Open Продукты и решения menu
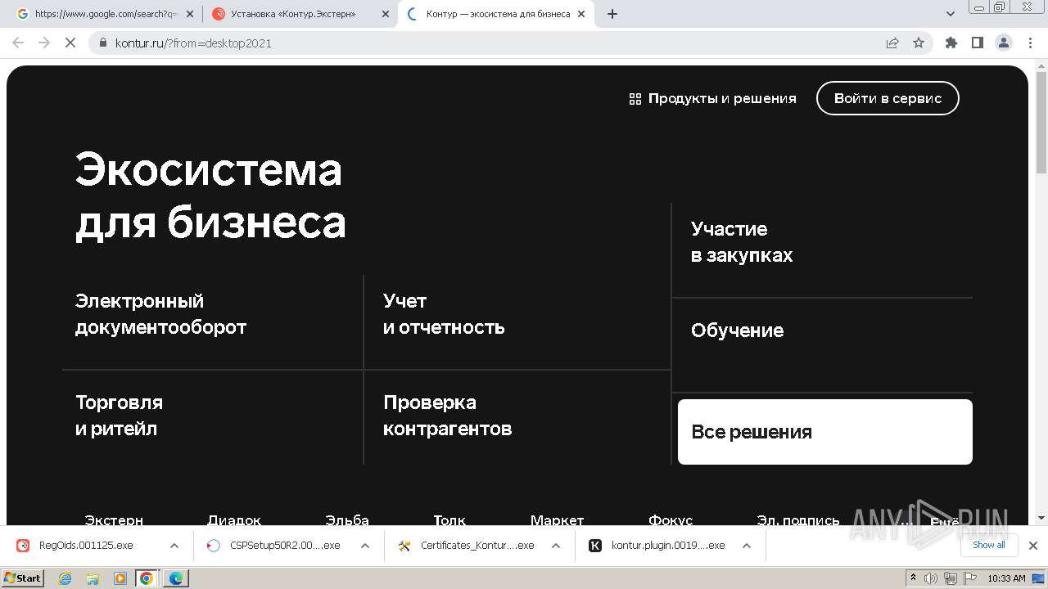 pos(712,98)
